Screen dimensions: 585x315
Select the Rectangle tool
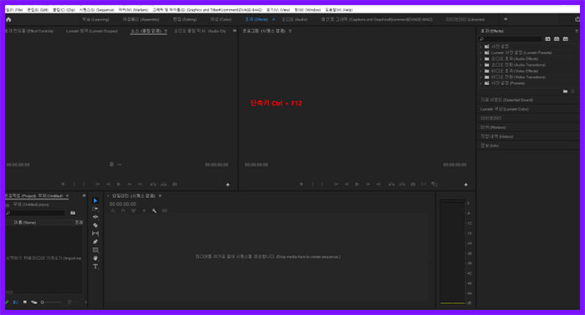[x=95, y=250]
